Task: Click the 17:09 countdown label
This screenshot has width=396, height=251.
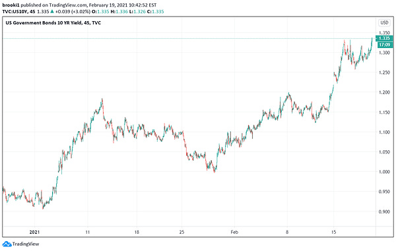Action: [384, 45]
